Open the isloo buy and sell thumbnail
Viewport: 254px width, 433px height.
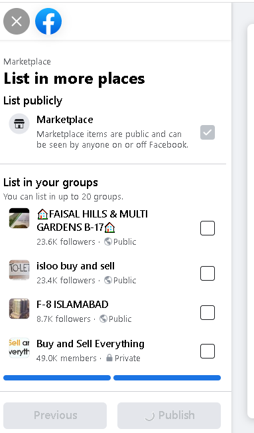click(19, 270)
